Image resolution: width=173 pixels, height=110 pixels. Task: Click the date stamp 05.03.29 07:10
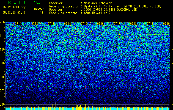pyautogui.click(x=14, y=13)
